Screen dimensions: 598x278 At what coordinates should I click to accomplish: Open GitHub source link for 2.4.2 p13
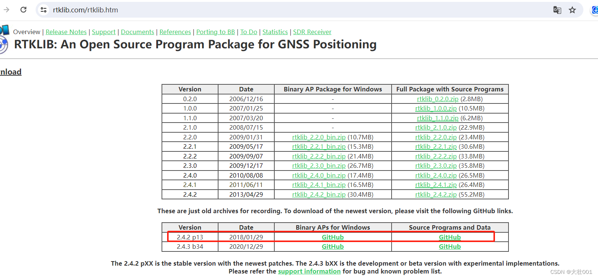(450, 237)
